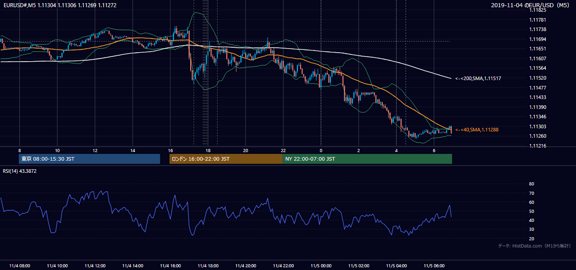Click hour label 16 under price chart
This screenshot has width=576, height=270.
(170, 150)
